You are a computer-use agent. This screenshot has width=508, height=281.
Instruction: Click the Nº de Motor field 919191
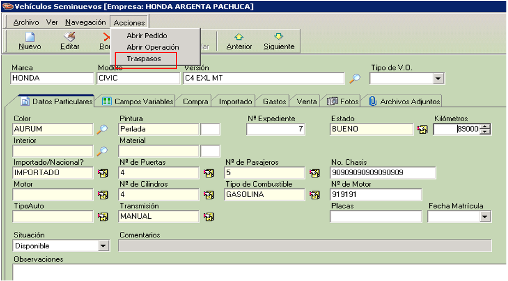(376, 195)
